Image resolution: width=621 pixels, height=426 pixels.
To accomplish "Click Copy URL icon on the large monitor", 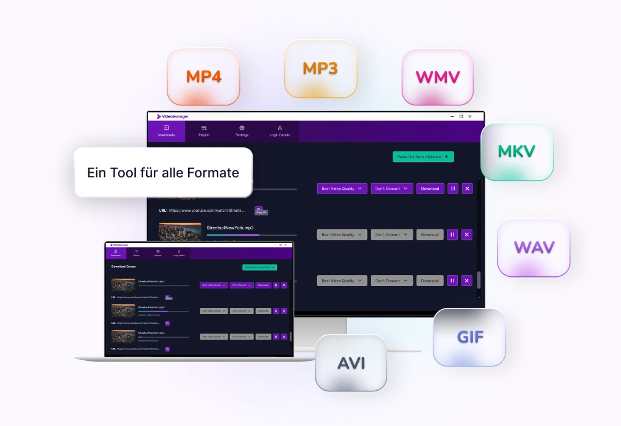I will tap(259, 210).
